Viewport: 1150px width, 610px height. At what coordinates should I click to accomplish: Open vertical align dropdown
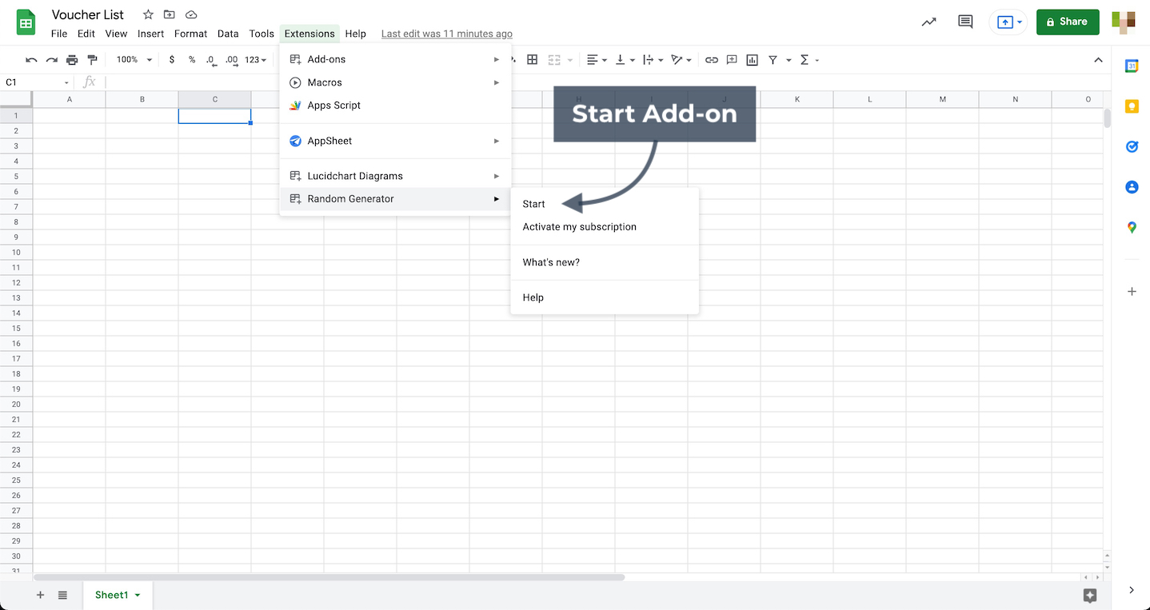[625, 60]
